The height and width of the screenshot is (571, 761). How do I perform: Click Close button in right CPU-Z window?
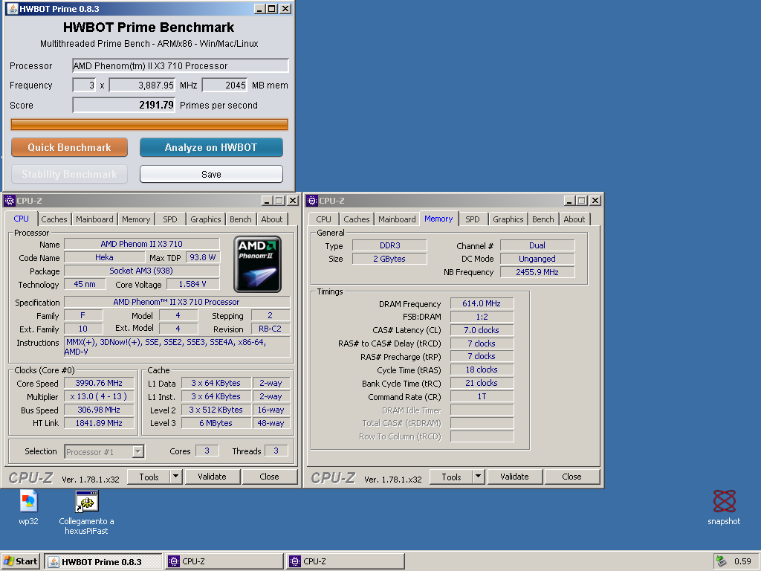tap(571, 477)
